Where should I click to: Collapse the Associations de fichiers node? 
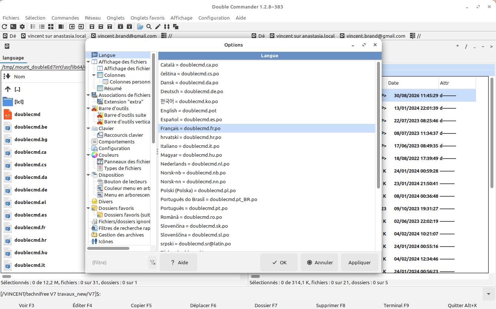coord(88,95)
